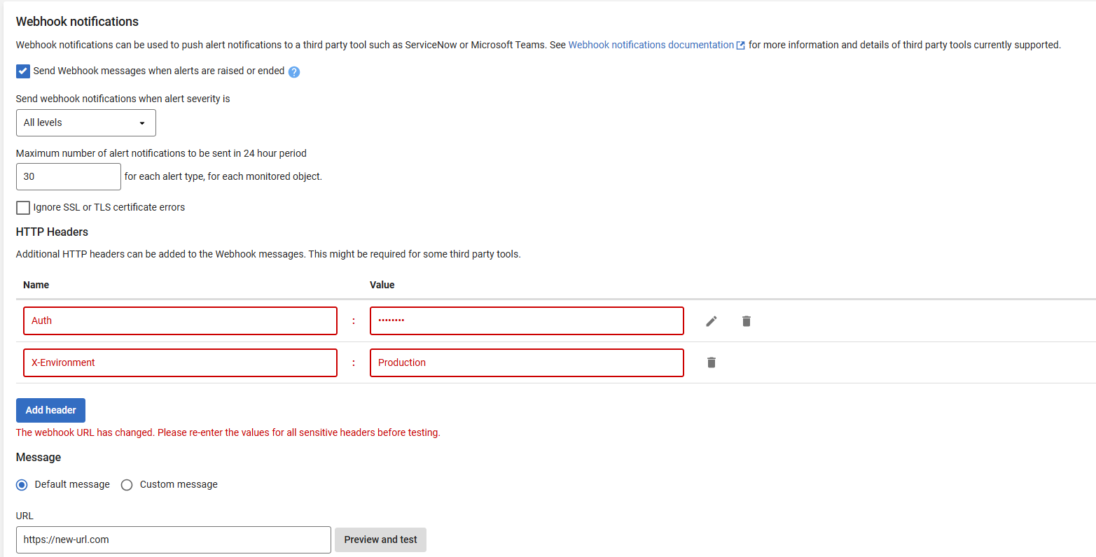Edit the Auth header with pencil icon
The height and width of the screenshot is (557, 1096).
712,321
